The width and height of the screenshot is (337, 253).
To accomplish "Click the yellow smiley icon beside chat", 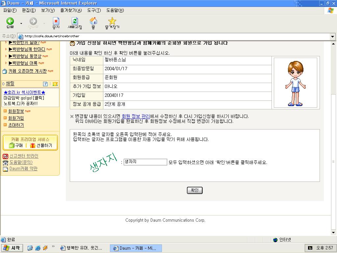I will [x=55, y=84].
